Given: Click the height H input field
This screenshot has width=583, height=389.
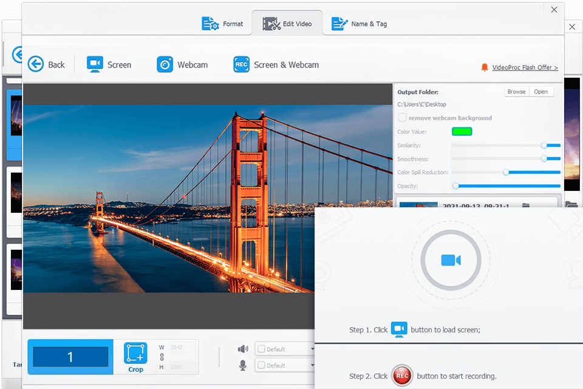Looking at the screenshot, I should (182, 367).
